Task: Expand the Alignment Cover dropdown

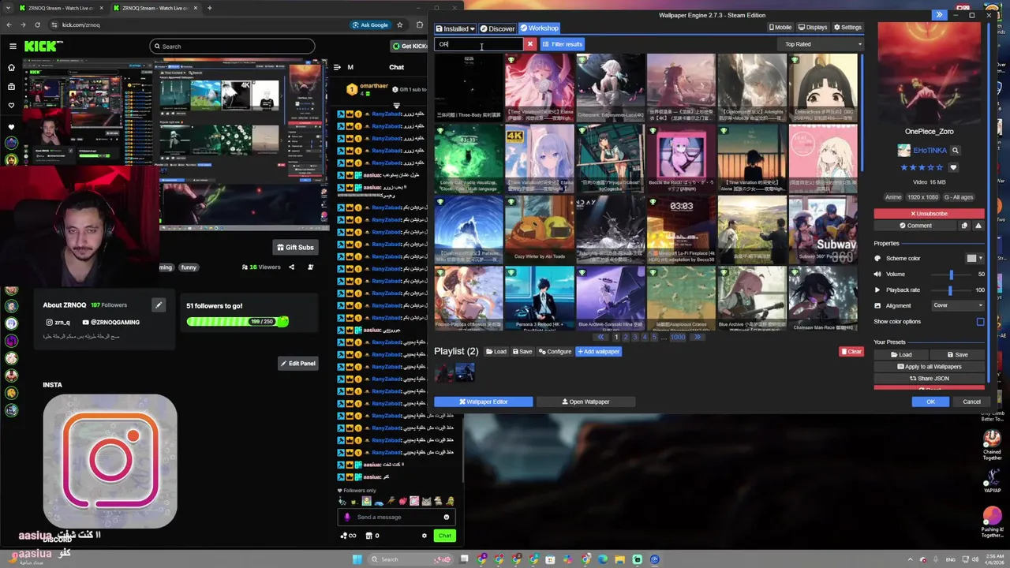Action: [x=958, y=305]
